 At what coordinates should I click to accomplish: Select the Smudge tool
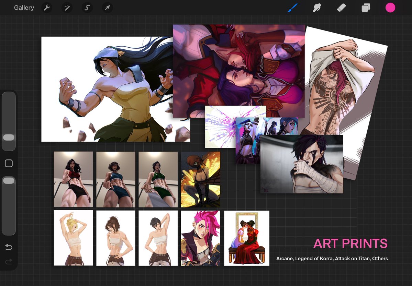(317, 8)
